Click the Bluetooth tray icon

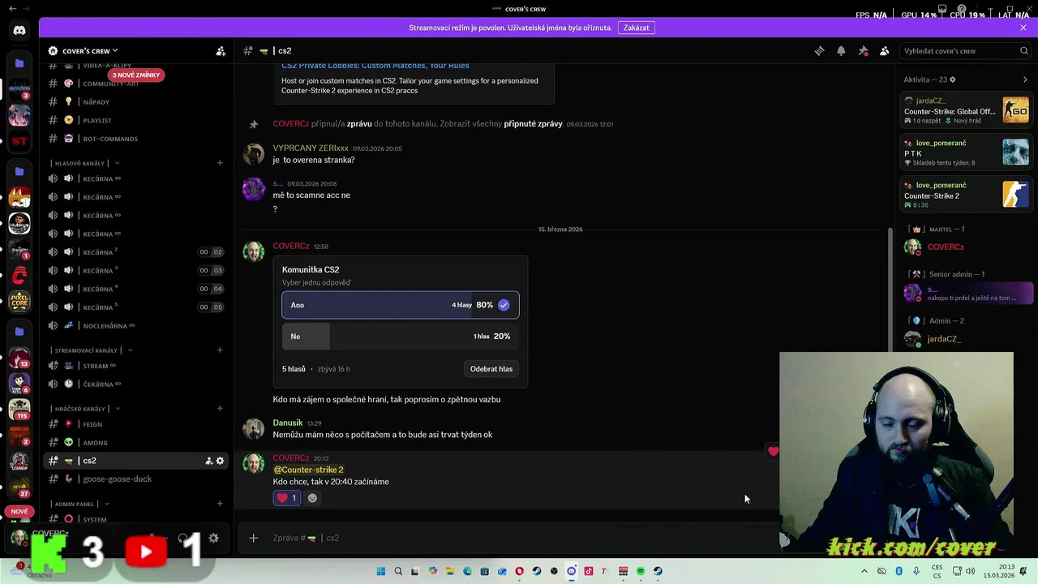(899, 571)
